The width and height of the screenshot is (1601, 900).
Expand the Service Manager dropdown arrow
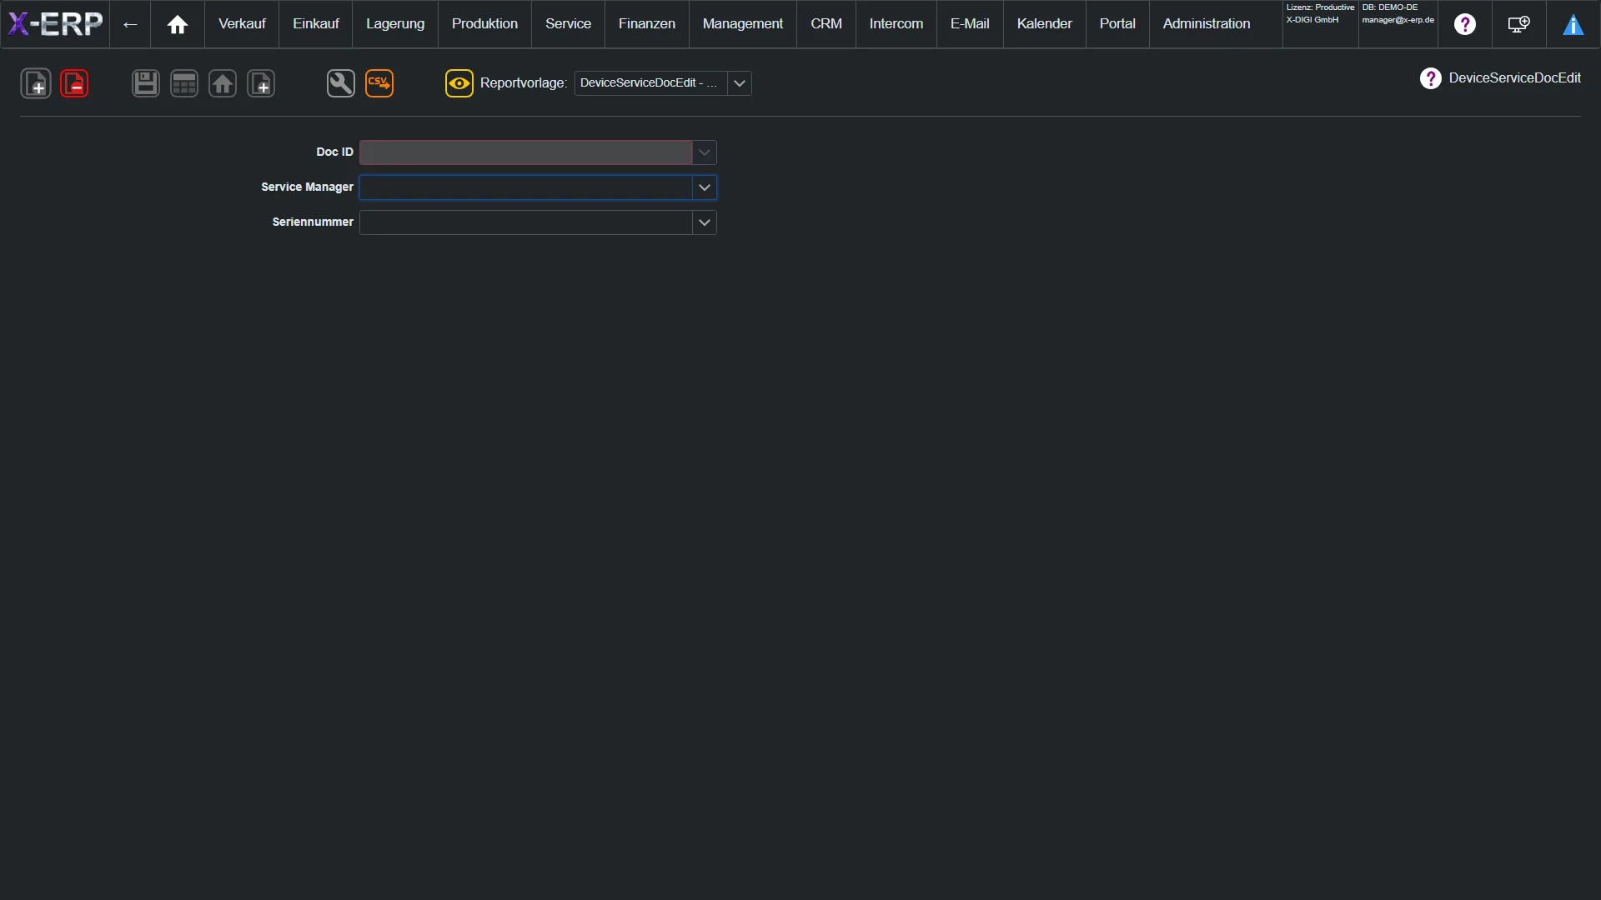(x=705, y=187)
